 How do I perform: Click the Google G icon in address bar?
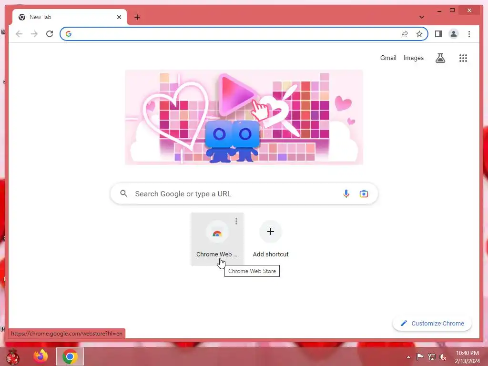[x=69, y=34]
